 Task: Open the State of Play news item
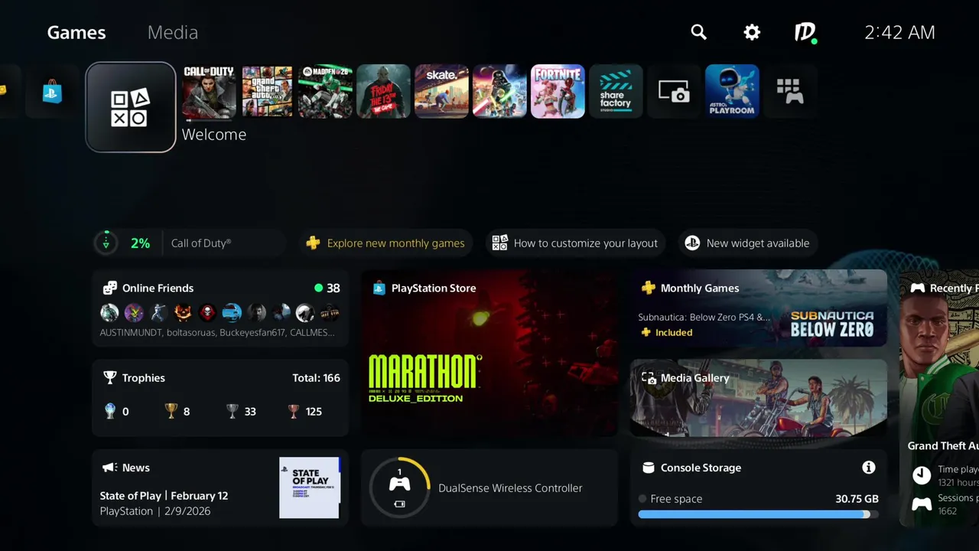tap(220, 487)
